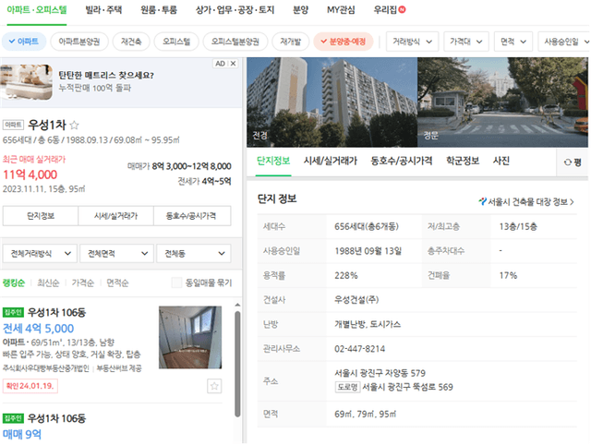Viewport: 591px width, 445px height.
Task: Click the AD label on the banner
Action: pyautogui.click(x=220, y=64)
